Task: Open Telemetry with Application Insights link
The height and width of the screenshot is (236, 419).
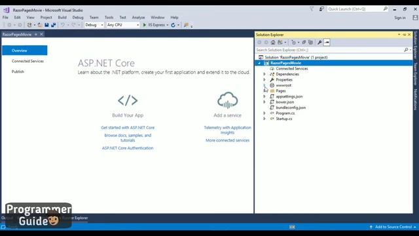Action: pyautogui.click(x=227, y=130)
